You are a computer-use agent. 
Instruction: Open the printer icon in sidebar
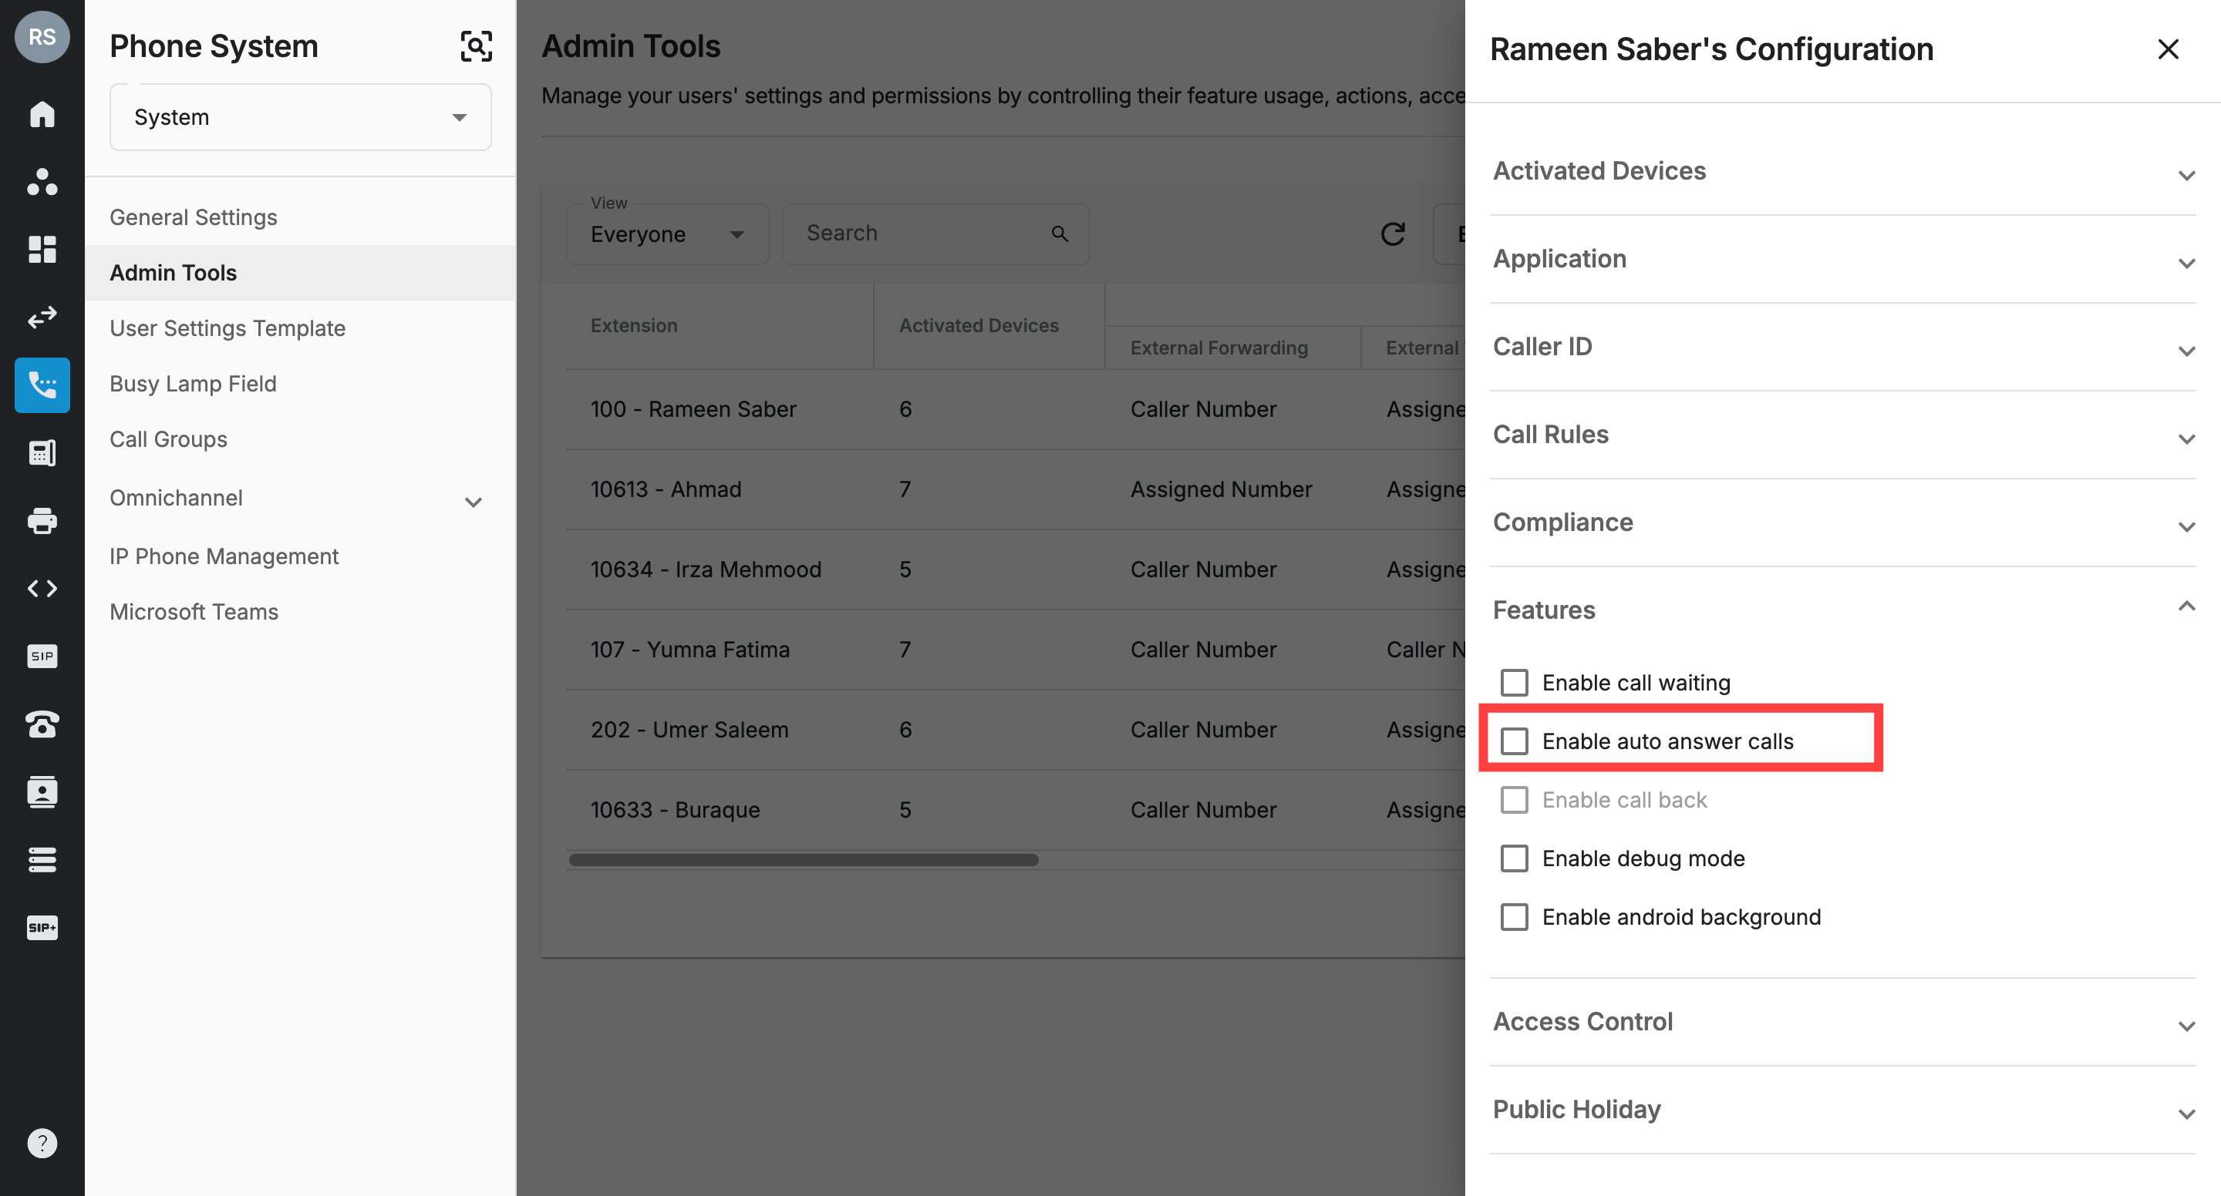(x=42, y=520)
